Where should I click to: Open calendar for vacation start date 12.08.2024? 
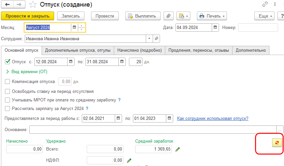[71, 62]
